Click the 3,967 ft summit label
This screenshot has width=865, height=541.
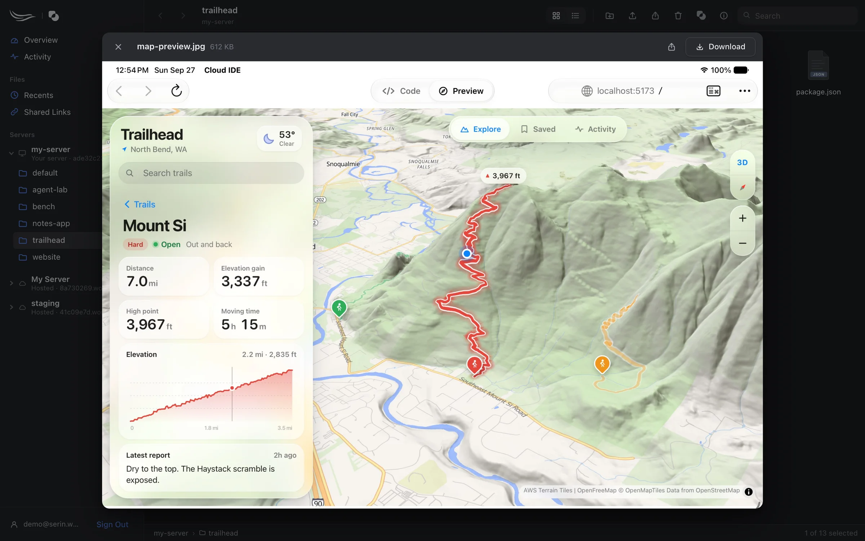click(503, 176)
